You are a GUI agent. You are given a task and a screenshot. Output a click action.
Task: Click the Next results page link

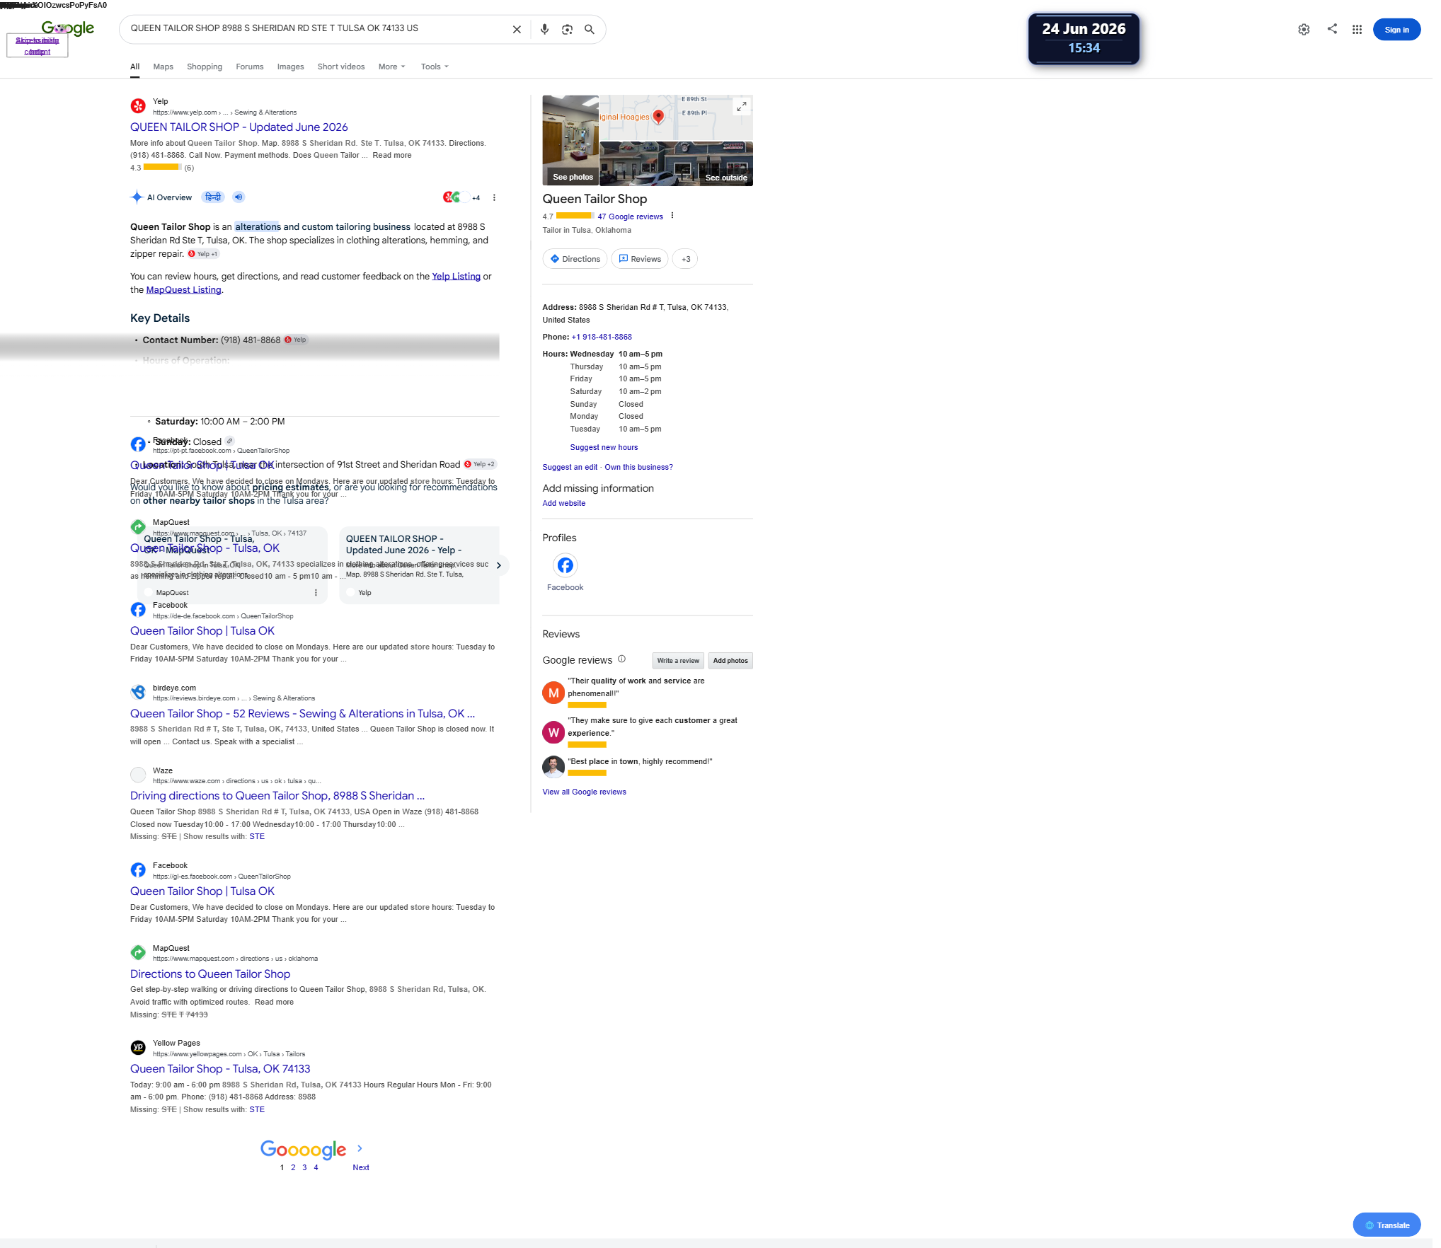pyautogui.click(x=361, y=1167)
